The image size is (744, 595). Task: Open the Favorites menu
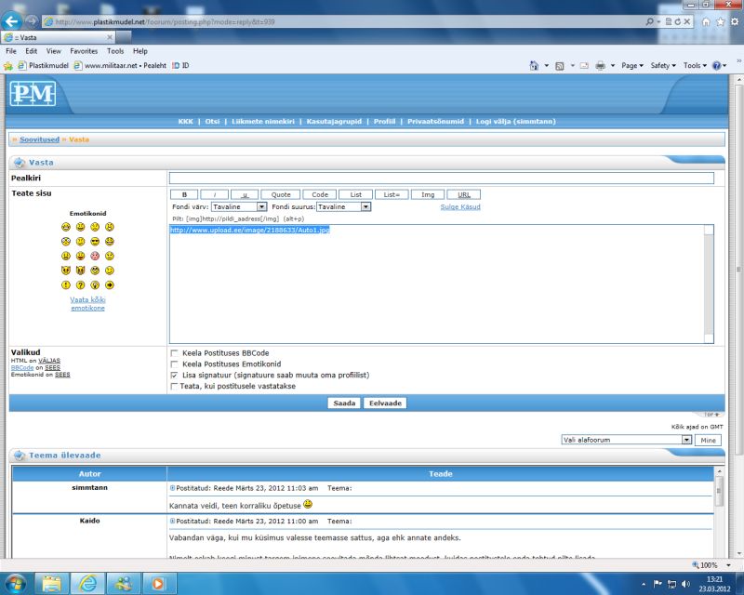pos(84,51)
